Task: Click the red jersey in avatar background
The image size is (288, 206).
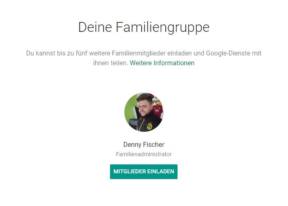Action: 158,110
